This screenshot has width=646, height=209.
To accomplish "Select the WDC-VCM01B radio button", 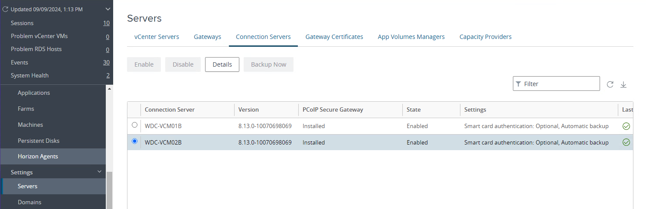I will coord(134,125).
